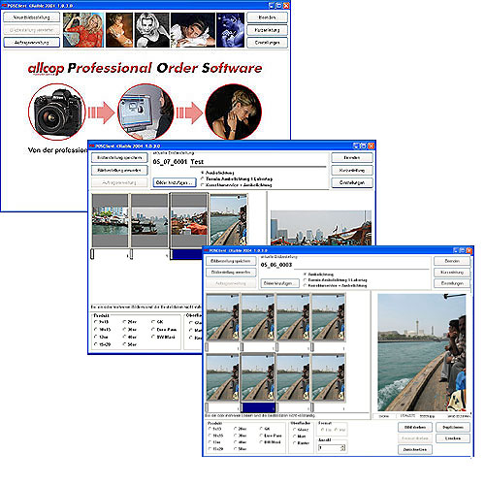The width and height of the screenshot is (485, 485).
Task: Click the blue-toned header photo thumbnail
Action: tap(231, 30)
